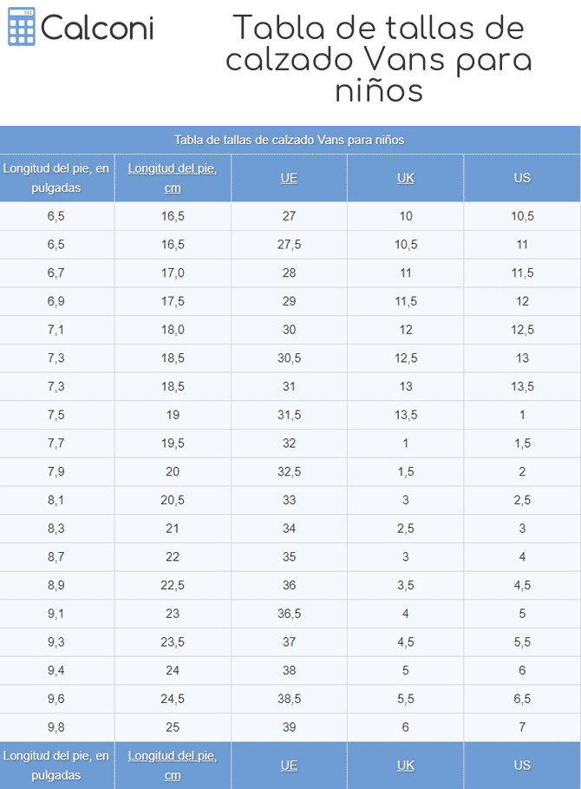Image resolution: width=581 pixels, height=789 pixels.
Task: Click the large page title heading about Vans
Action: point(378,59)
